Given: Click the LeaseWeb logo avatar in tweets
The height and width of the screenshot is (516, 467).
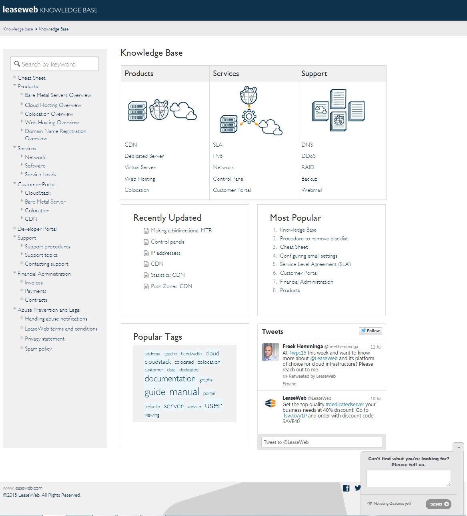Looking at the screenshot, I should pos(271,403).
